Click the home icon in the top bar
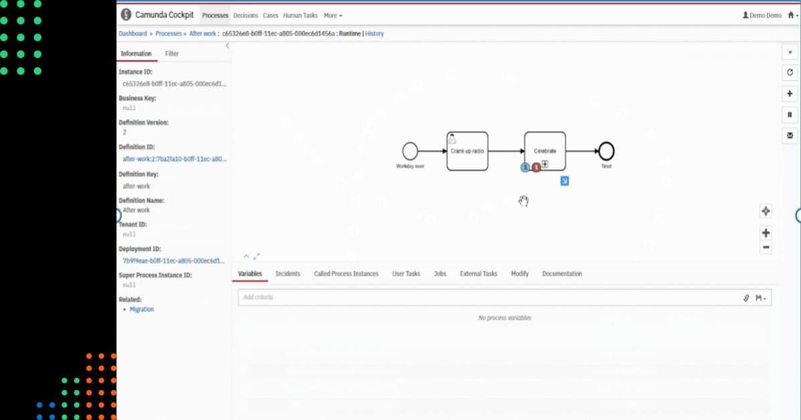The height and width of the screenshot is (420, 801). coord(790,15)
